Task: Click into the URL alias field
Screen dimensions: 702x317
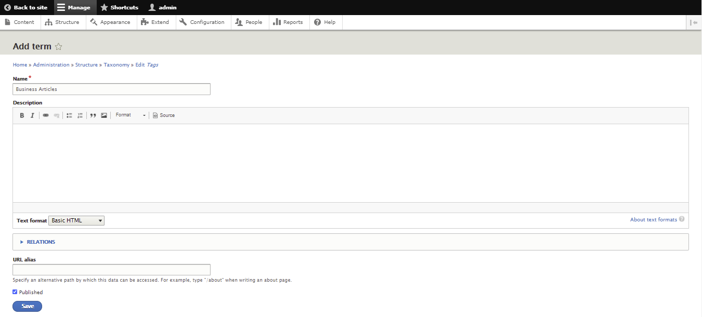Action: pyautogui.click(x=111, y=270)
